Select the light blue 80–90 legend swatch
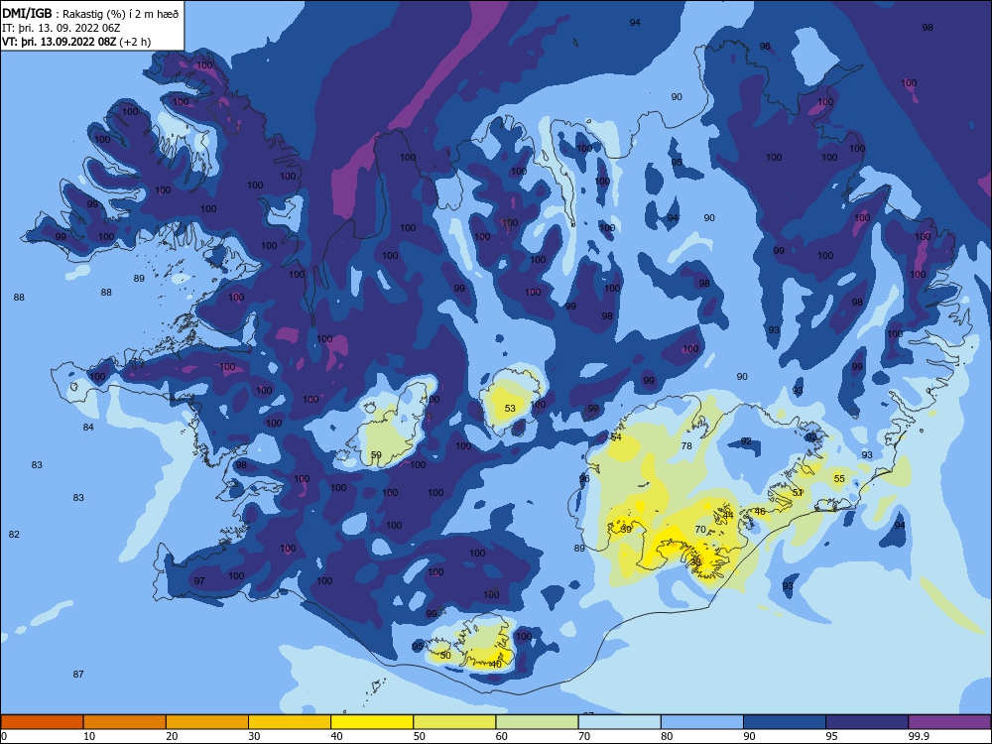 click(x=702, y=722)
